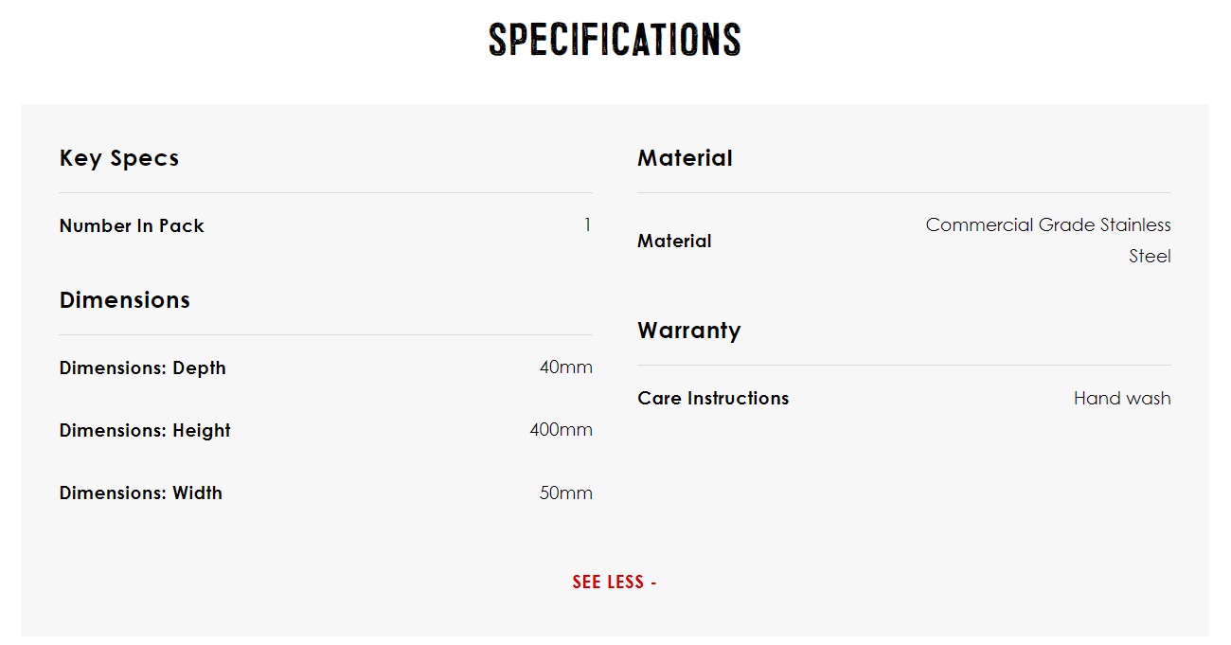Image resolution: width=1231 pixels, height=645 pixels.
Task: Select the Warranty section heading
Action: click(x=689, y=331)
